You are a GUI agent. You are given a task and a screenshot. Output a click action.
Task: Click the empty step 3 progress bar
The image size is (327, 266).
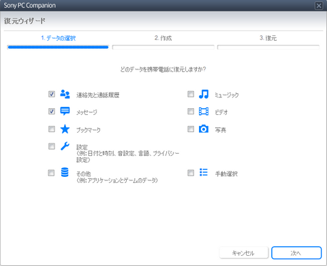coord(268,47)
